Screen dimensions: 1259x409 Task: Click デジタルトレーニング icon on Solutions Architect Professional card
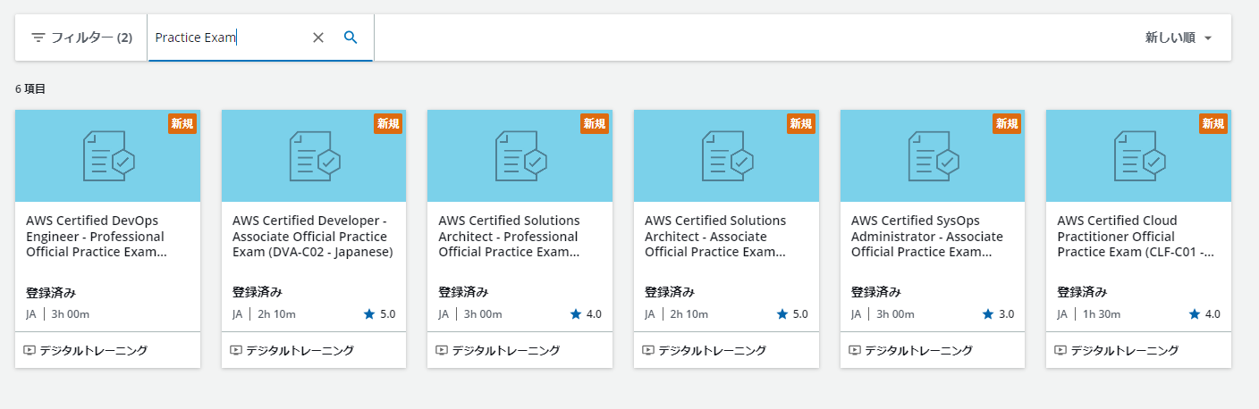click(442, 350)
